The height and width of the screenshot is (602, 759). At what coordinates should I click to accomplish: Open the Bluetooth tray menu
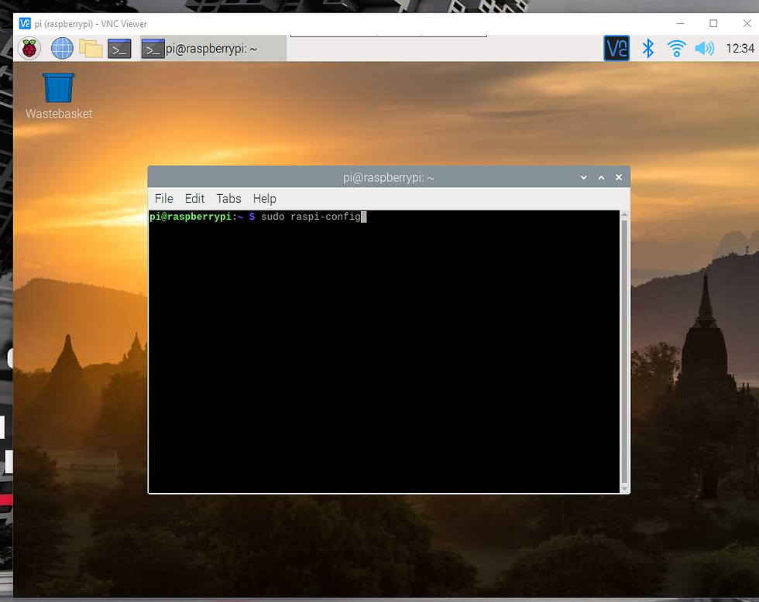click(x=647, y=48)
